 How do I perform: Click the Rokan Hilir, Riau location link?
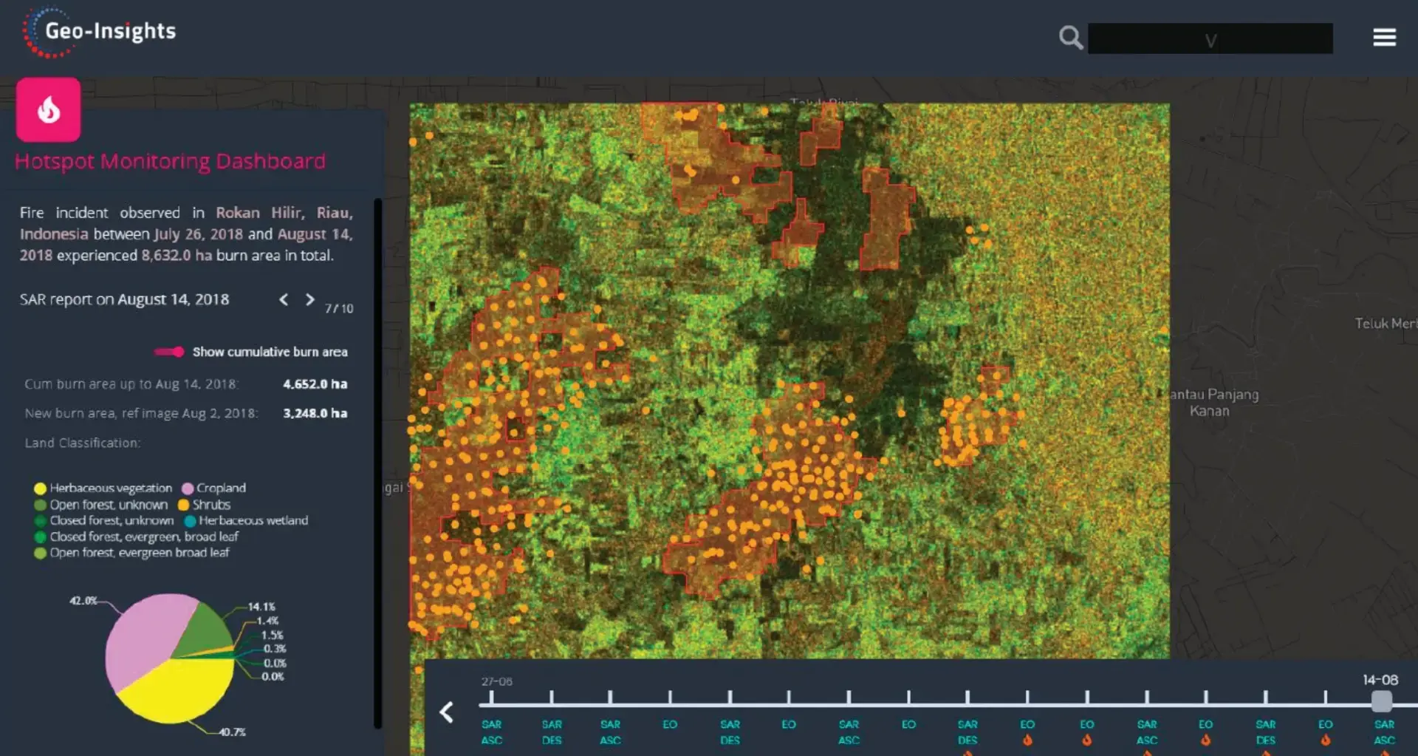(284, 212)
